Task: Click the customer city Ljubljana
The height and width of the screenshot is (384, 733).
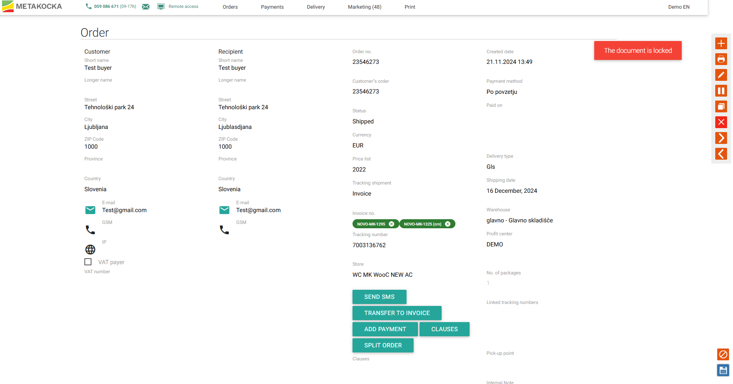Action: (x=96, y=127)
